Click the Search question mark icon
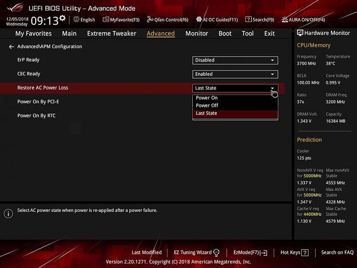This screenshot has height=268, width=357. pos(248,20)
